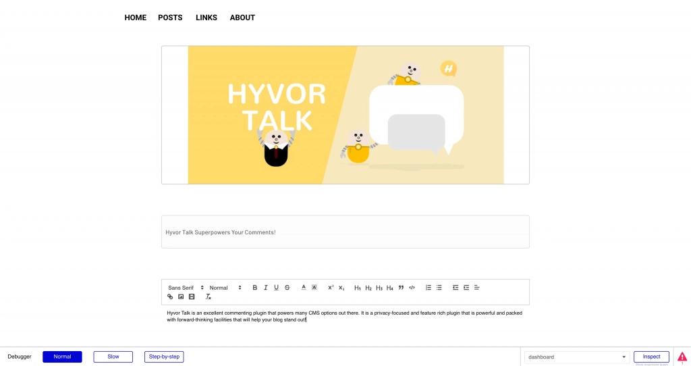Expand the dashboard page dropdown
Screen dimensions: 691x366
tap(576, 357)
